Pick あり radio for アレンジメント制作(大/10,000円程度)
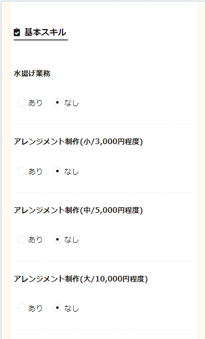This screenshot has width=205, height=339. pos(22,308)
